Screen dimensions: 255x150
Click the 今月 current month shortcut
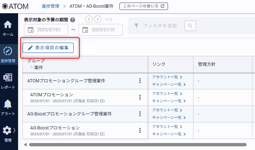click(x=108, y=19)
